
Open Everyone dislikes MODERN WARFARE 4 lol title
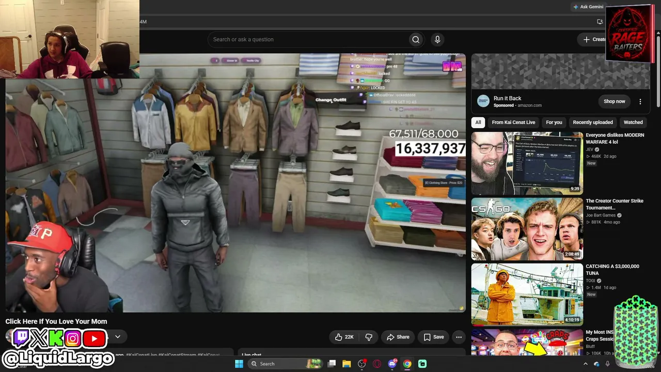[615, 138]
